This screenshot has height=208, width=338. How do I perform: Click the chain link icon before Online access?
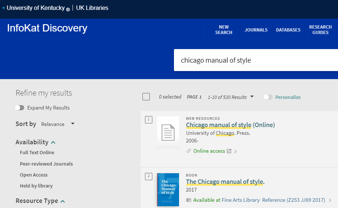tap(189, 151)
